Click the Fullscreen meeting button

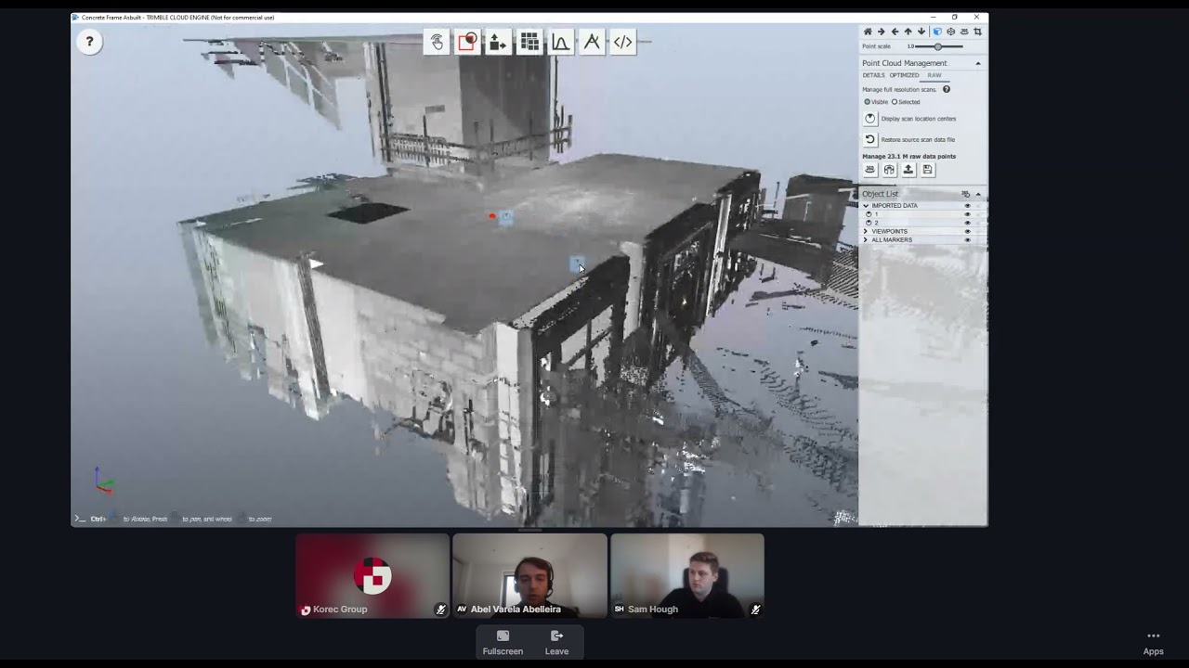(503, 642)
